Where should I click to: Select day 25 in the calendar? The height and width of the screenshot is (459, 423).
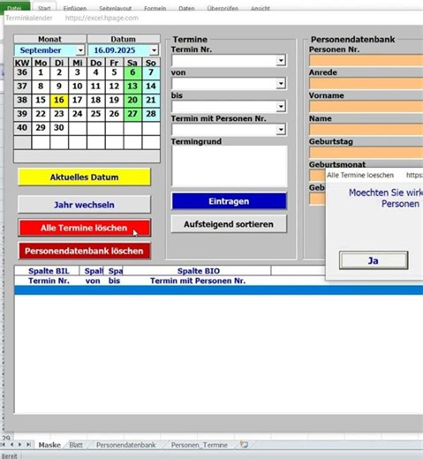pos(95,114)
